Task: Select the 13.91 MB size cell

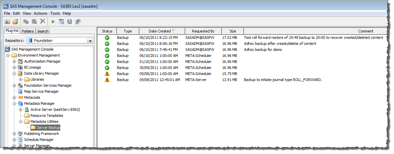Action: (230, 80)
